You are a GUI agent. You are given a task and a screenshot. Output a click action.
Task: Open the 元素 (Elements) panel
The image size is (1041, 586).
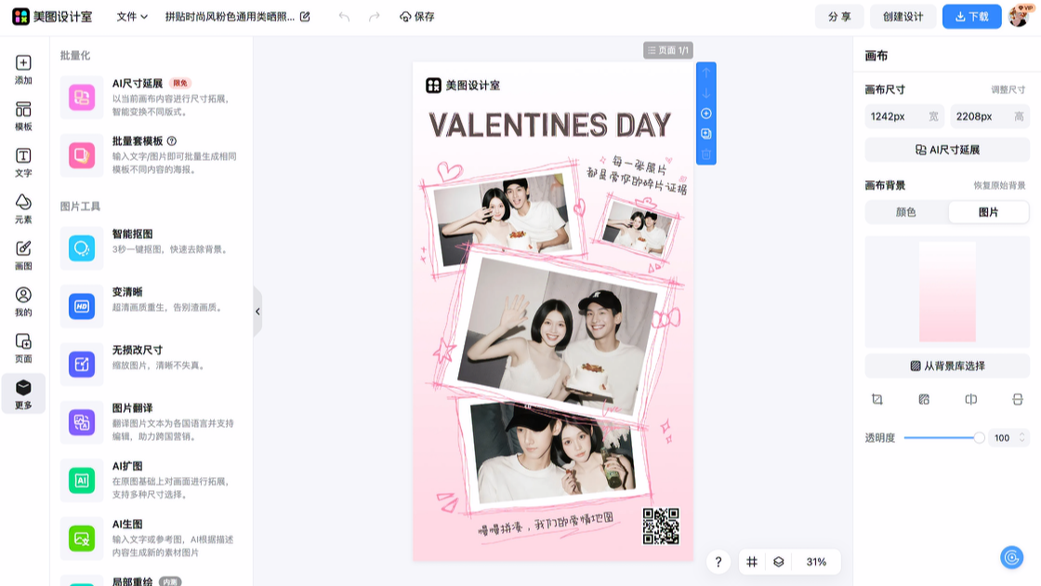(23, 208)
